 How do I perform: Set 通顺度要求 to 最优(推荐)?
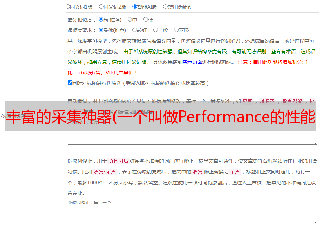coord(101,30)
